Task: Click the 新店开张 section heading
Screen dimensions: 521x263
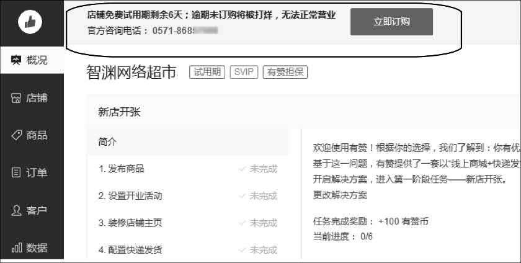Action: point(119,112)
